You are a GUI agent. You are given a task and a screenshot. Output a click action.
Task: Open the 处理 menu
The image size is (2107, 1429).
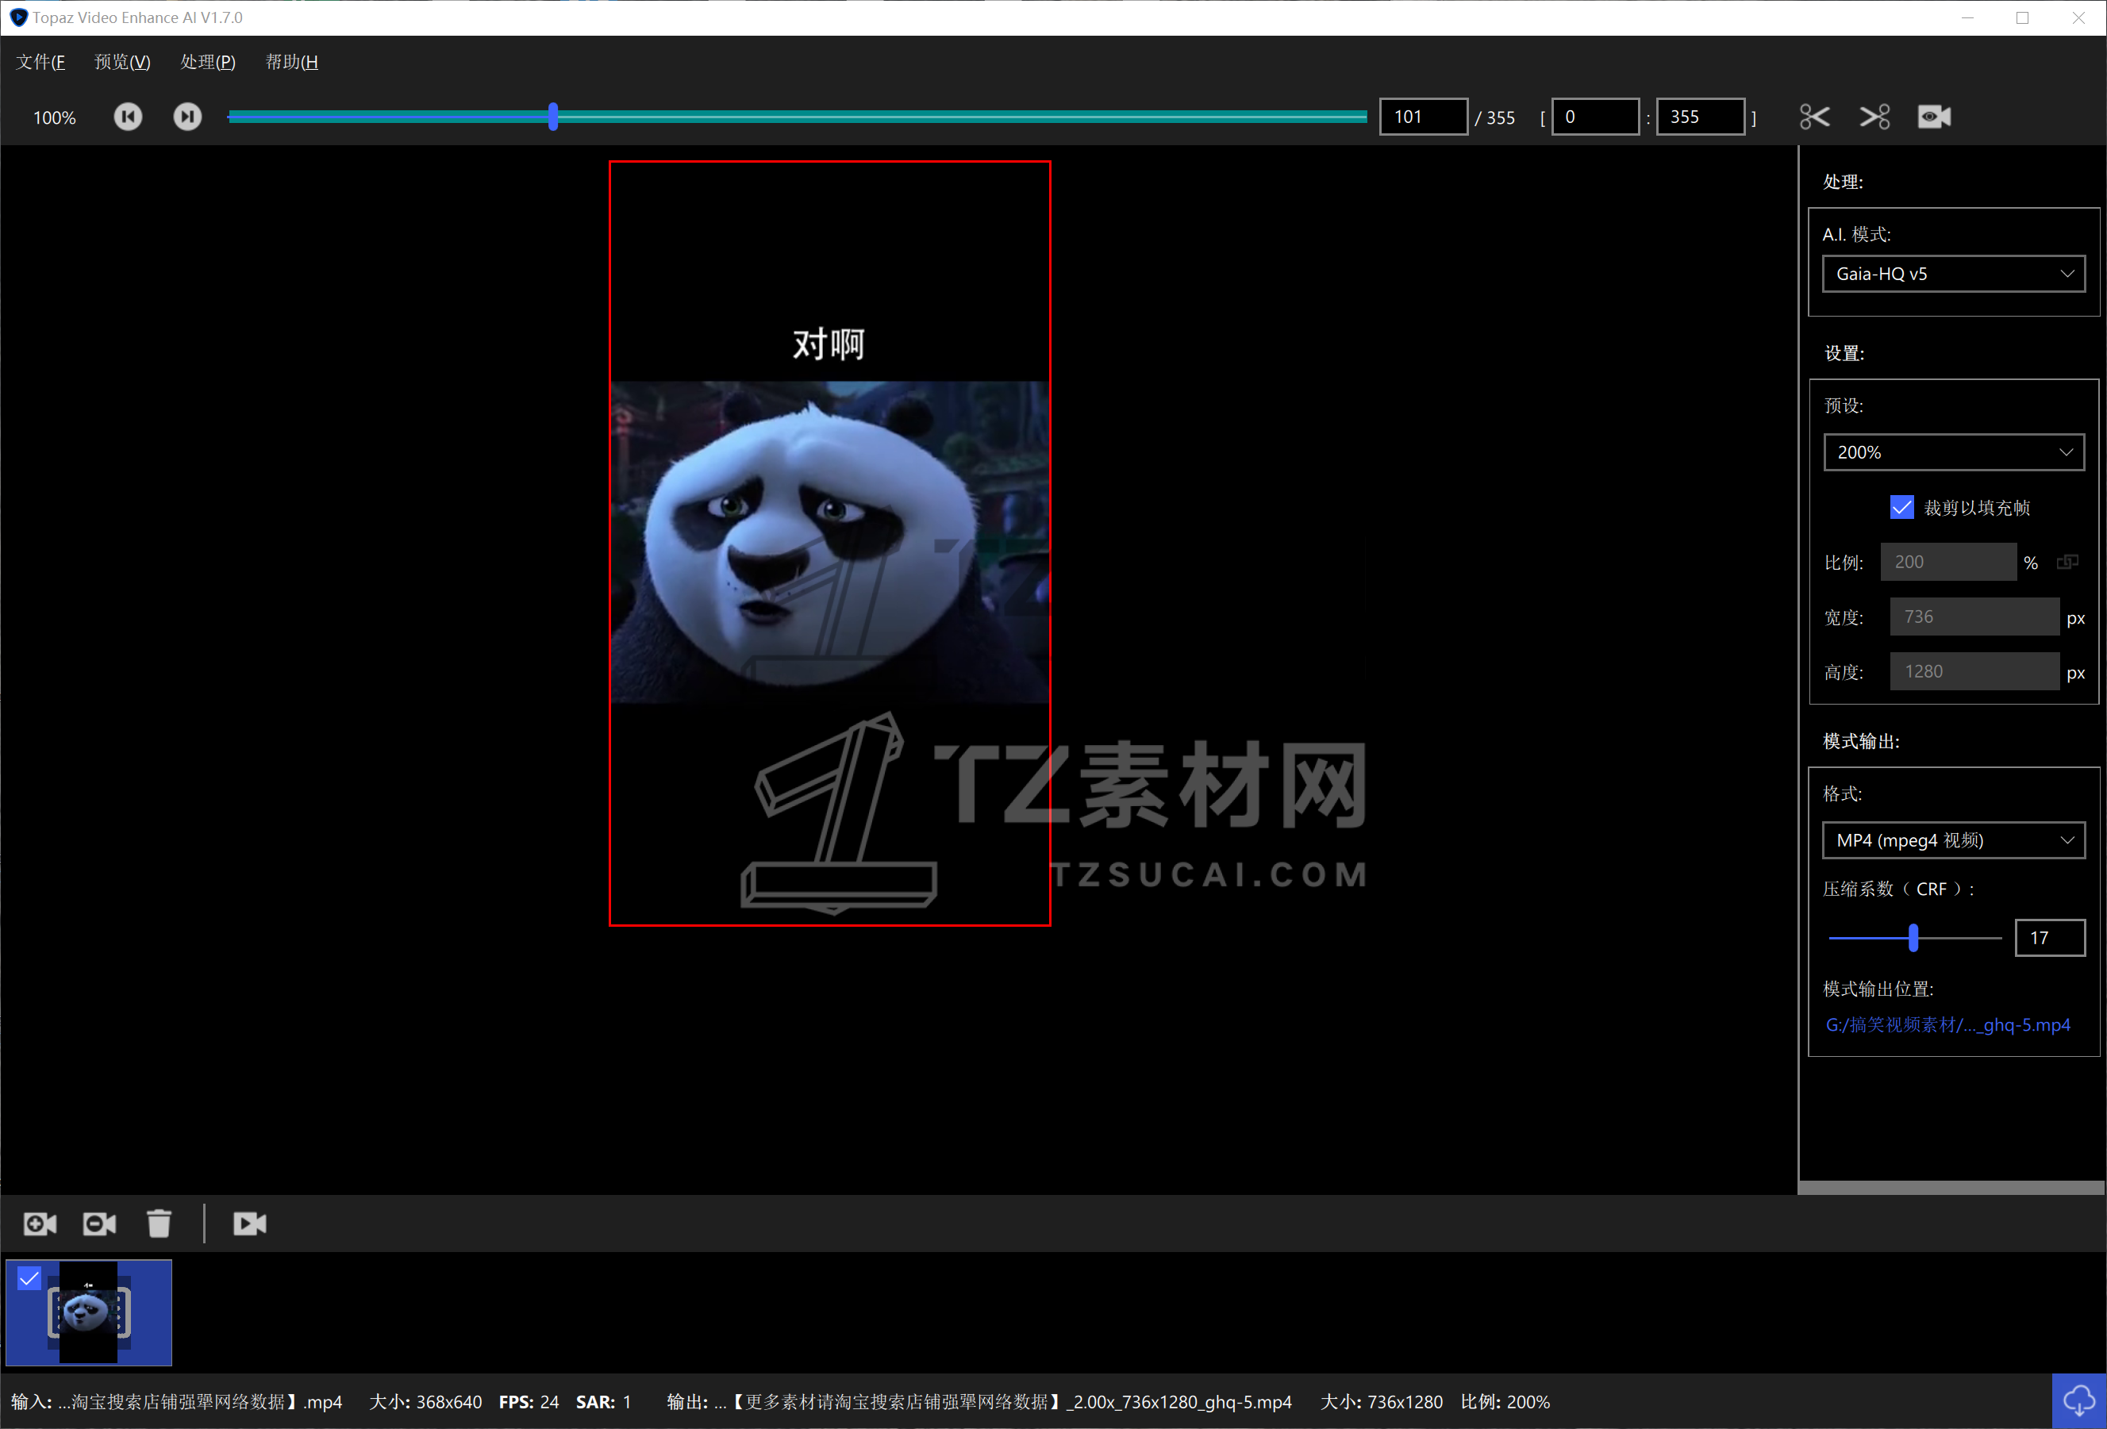[x=208, y=62]
